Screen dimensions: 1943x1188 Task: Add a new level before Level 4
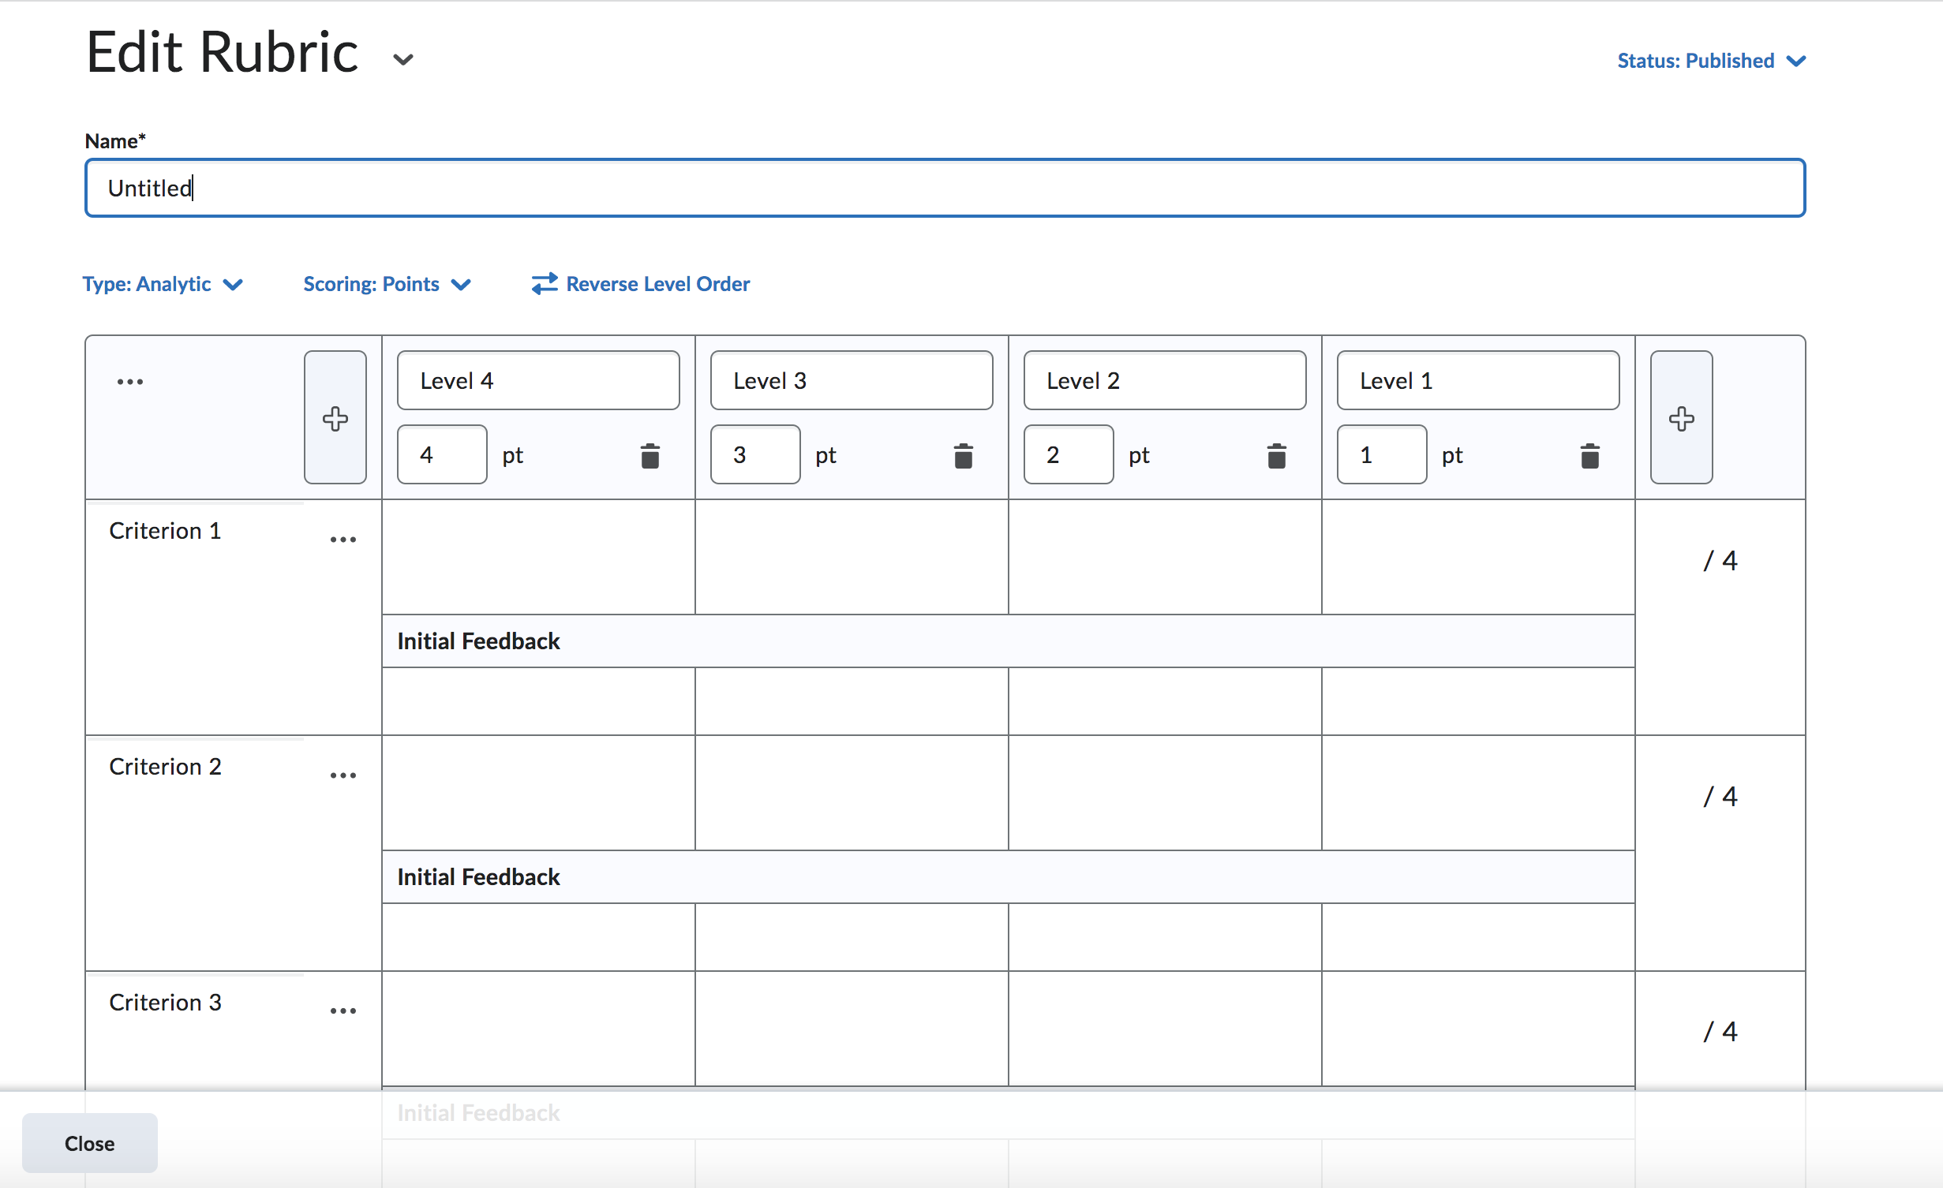click(x=335, y=418)
